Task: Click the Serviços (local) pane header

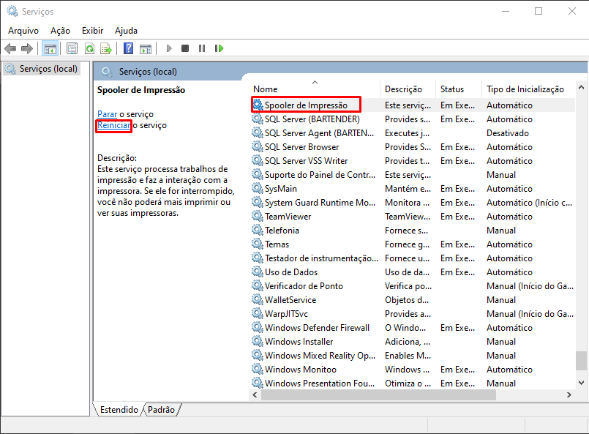Action: click(148, 72)
